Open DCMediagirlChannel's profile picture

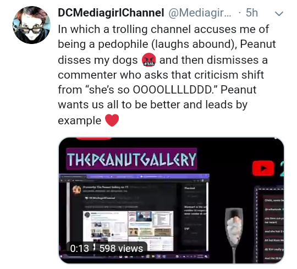[x=32, y=25]
